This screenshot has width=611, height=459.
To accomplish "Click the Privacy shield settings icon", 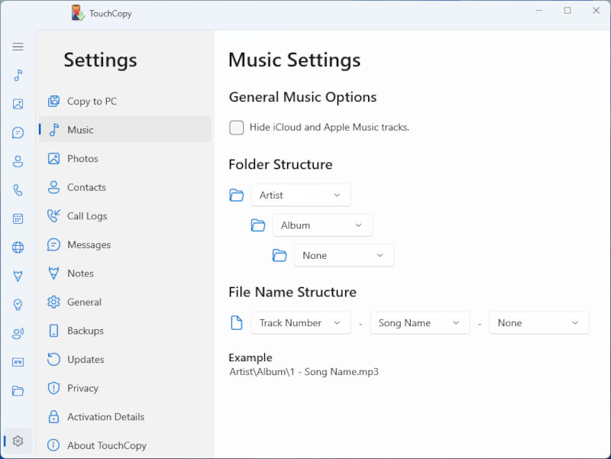I will pyautogui.click(x=53, y=388).
